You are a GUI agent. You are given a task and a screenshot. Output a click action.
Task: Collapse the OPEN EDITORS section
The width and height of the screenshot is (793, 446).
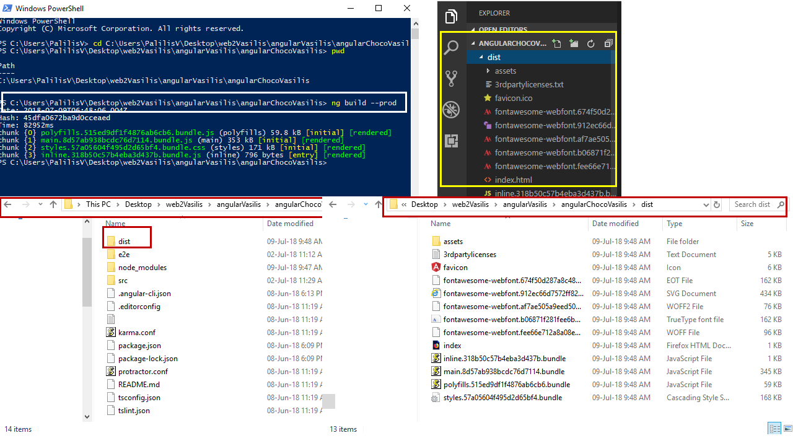coord(474,30)
